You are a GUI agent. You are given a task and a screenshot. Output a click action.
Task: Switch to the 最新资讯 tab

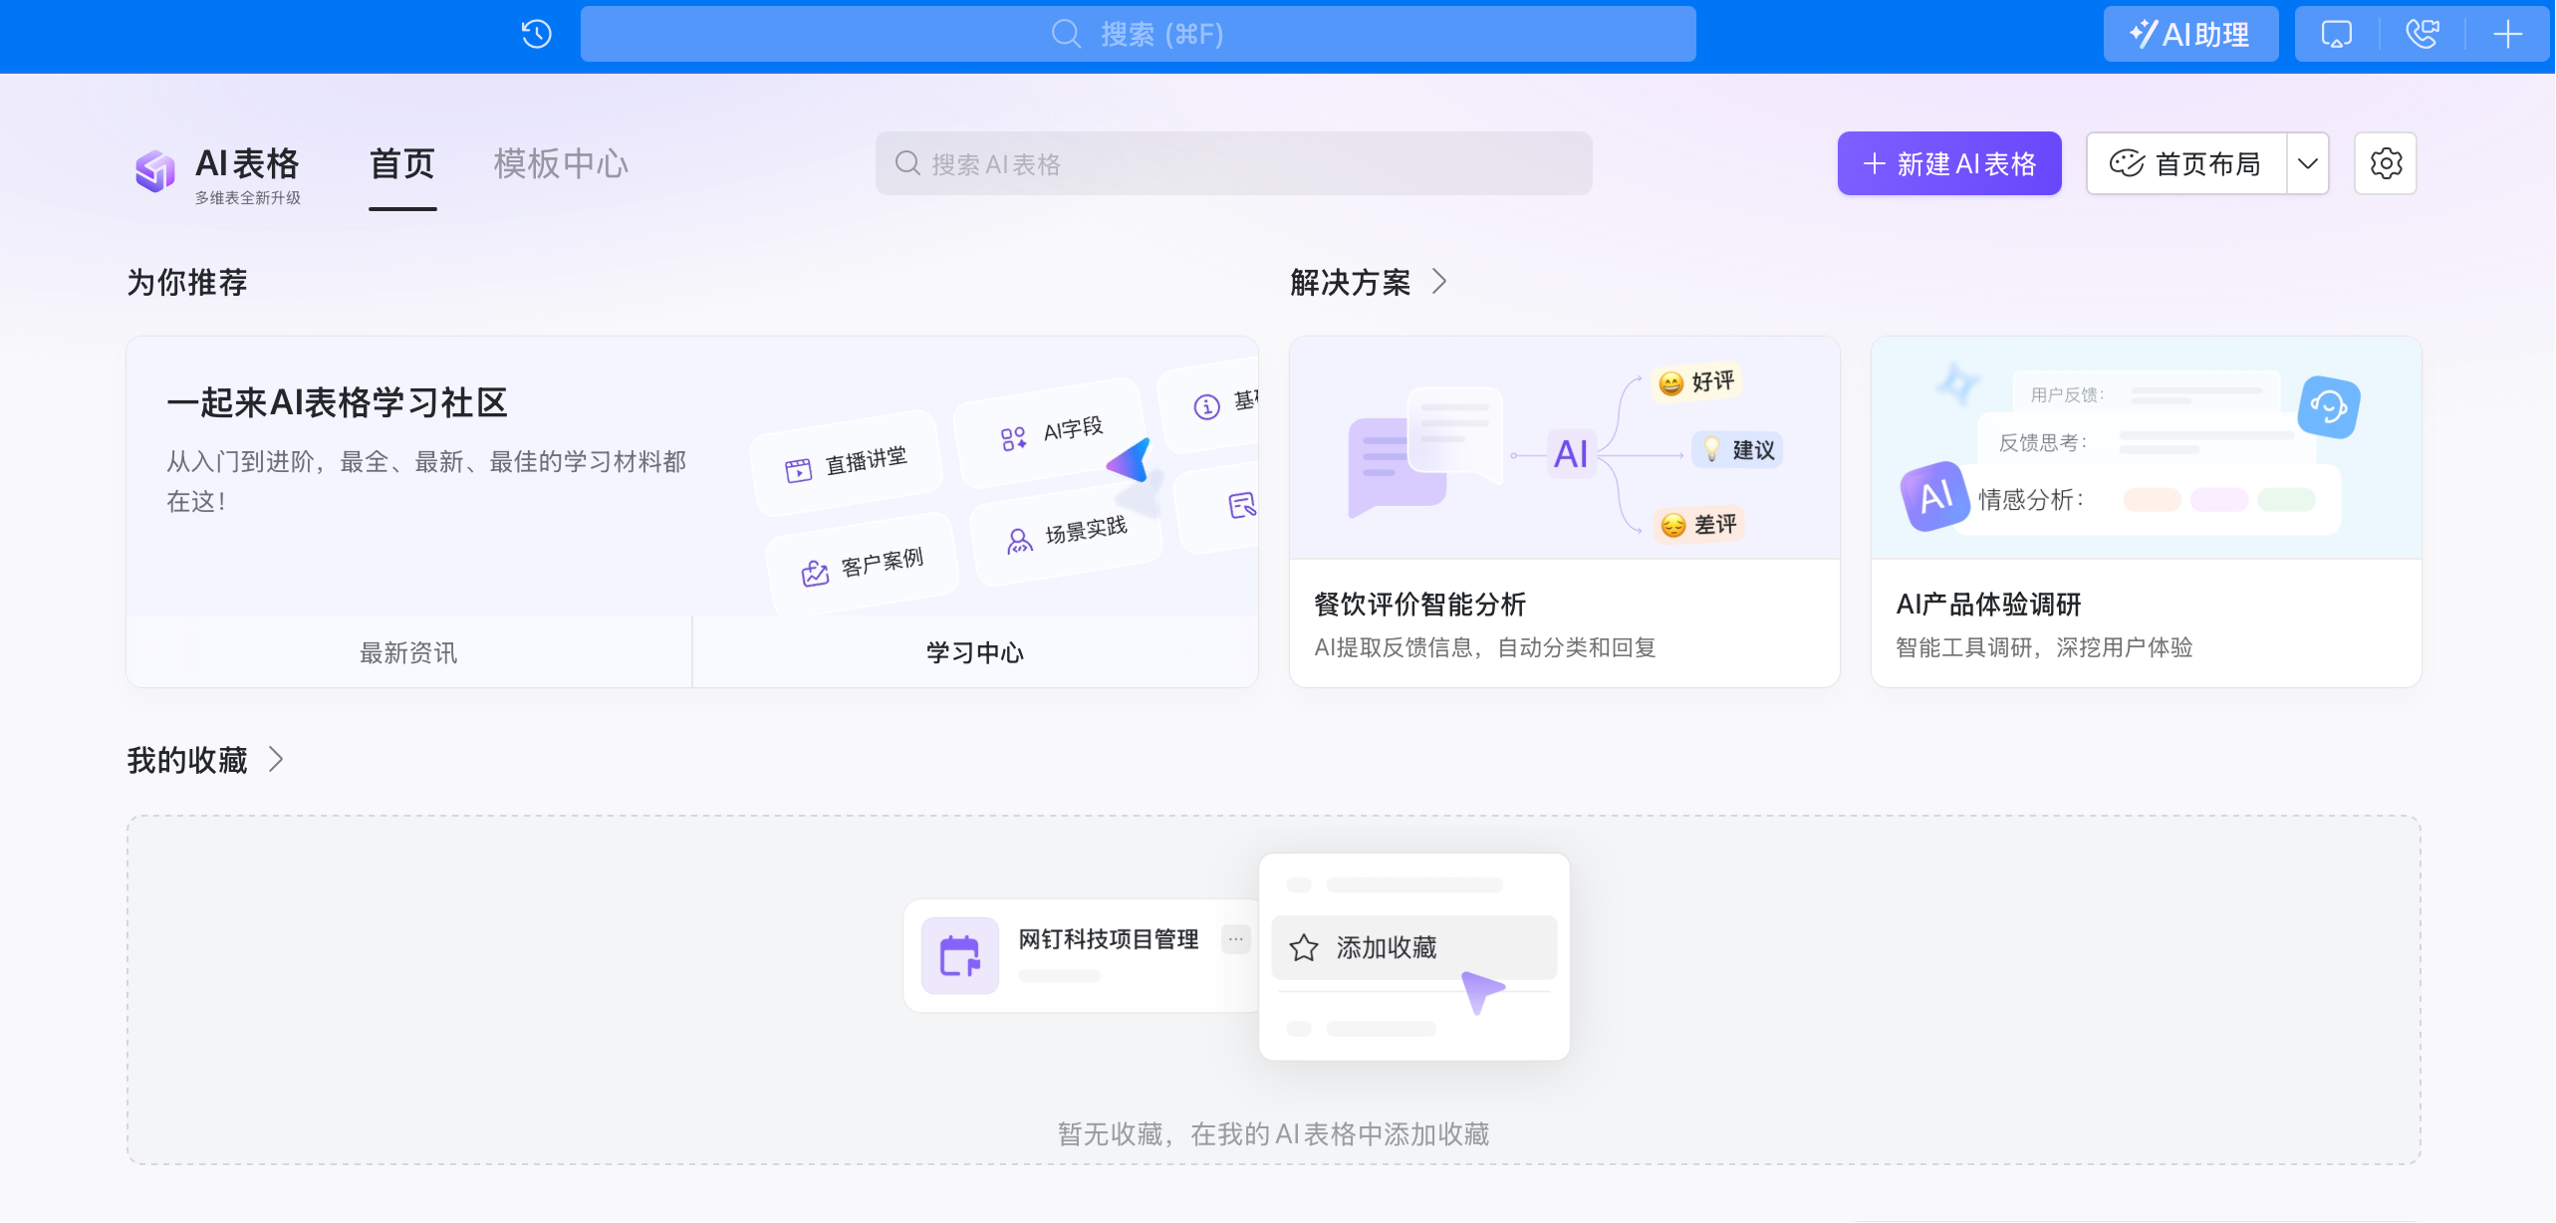point(407,652)
